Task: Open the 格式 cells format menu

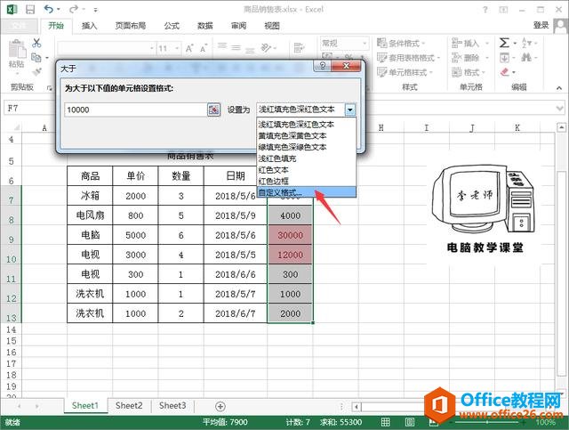Action: pyautogui.click(x=469, y=72)
